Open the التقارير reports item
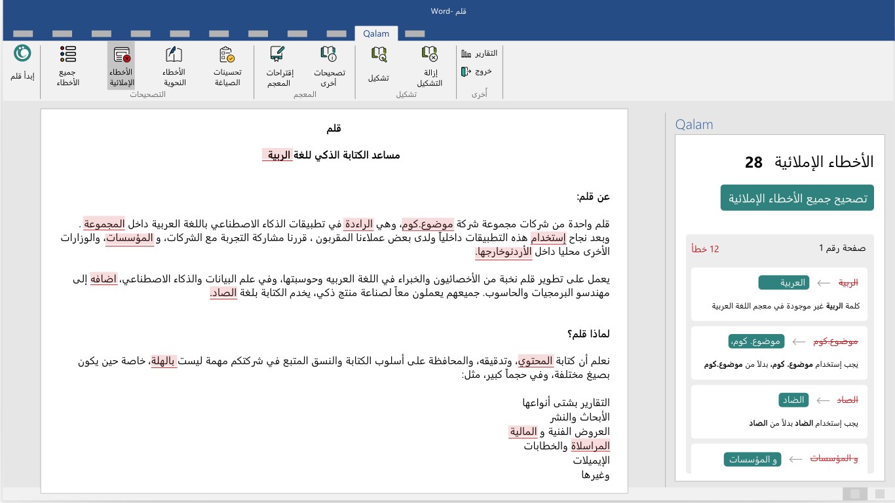 pyautogui.click(x=479, y=53)
